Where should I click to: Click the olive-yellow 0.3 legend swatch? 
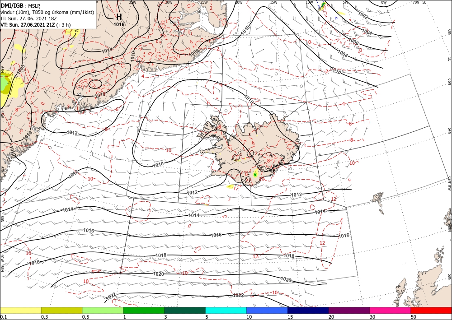pos(61,310)
